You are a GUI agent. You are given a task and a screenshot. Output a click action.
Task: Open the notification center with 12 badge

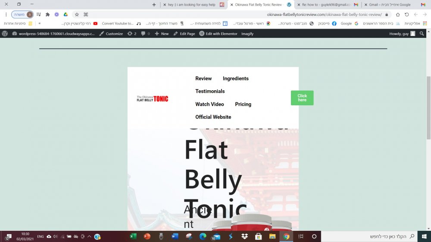coord(8,236)
